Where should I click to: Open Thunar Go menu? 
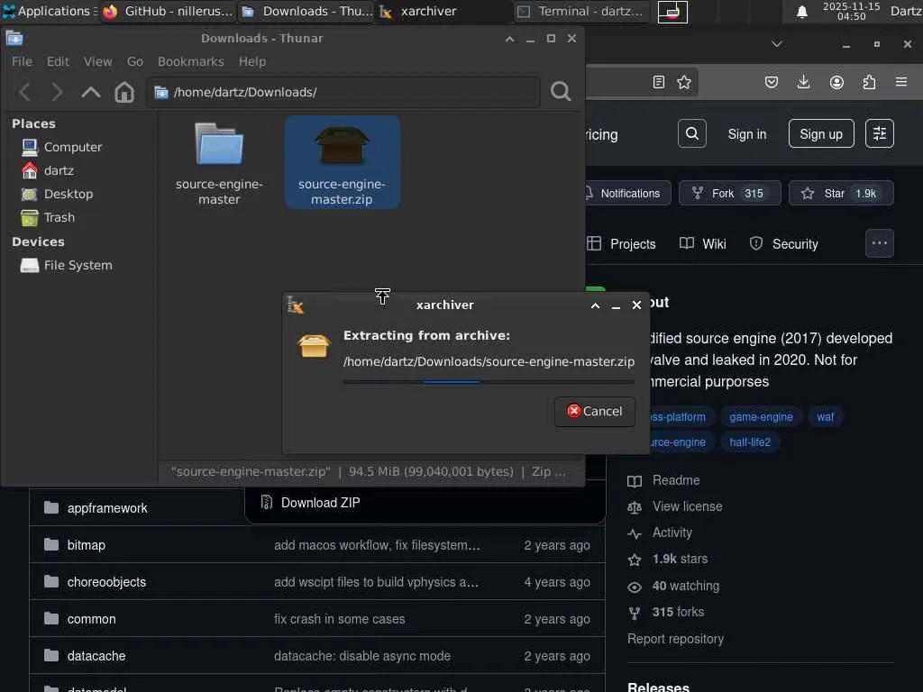135,61
